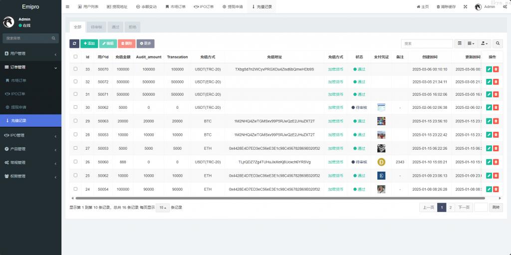Click the fullscreen icon in top bar
This screenshot has height=255, width=511.
click(466, 7)
